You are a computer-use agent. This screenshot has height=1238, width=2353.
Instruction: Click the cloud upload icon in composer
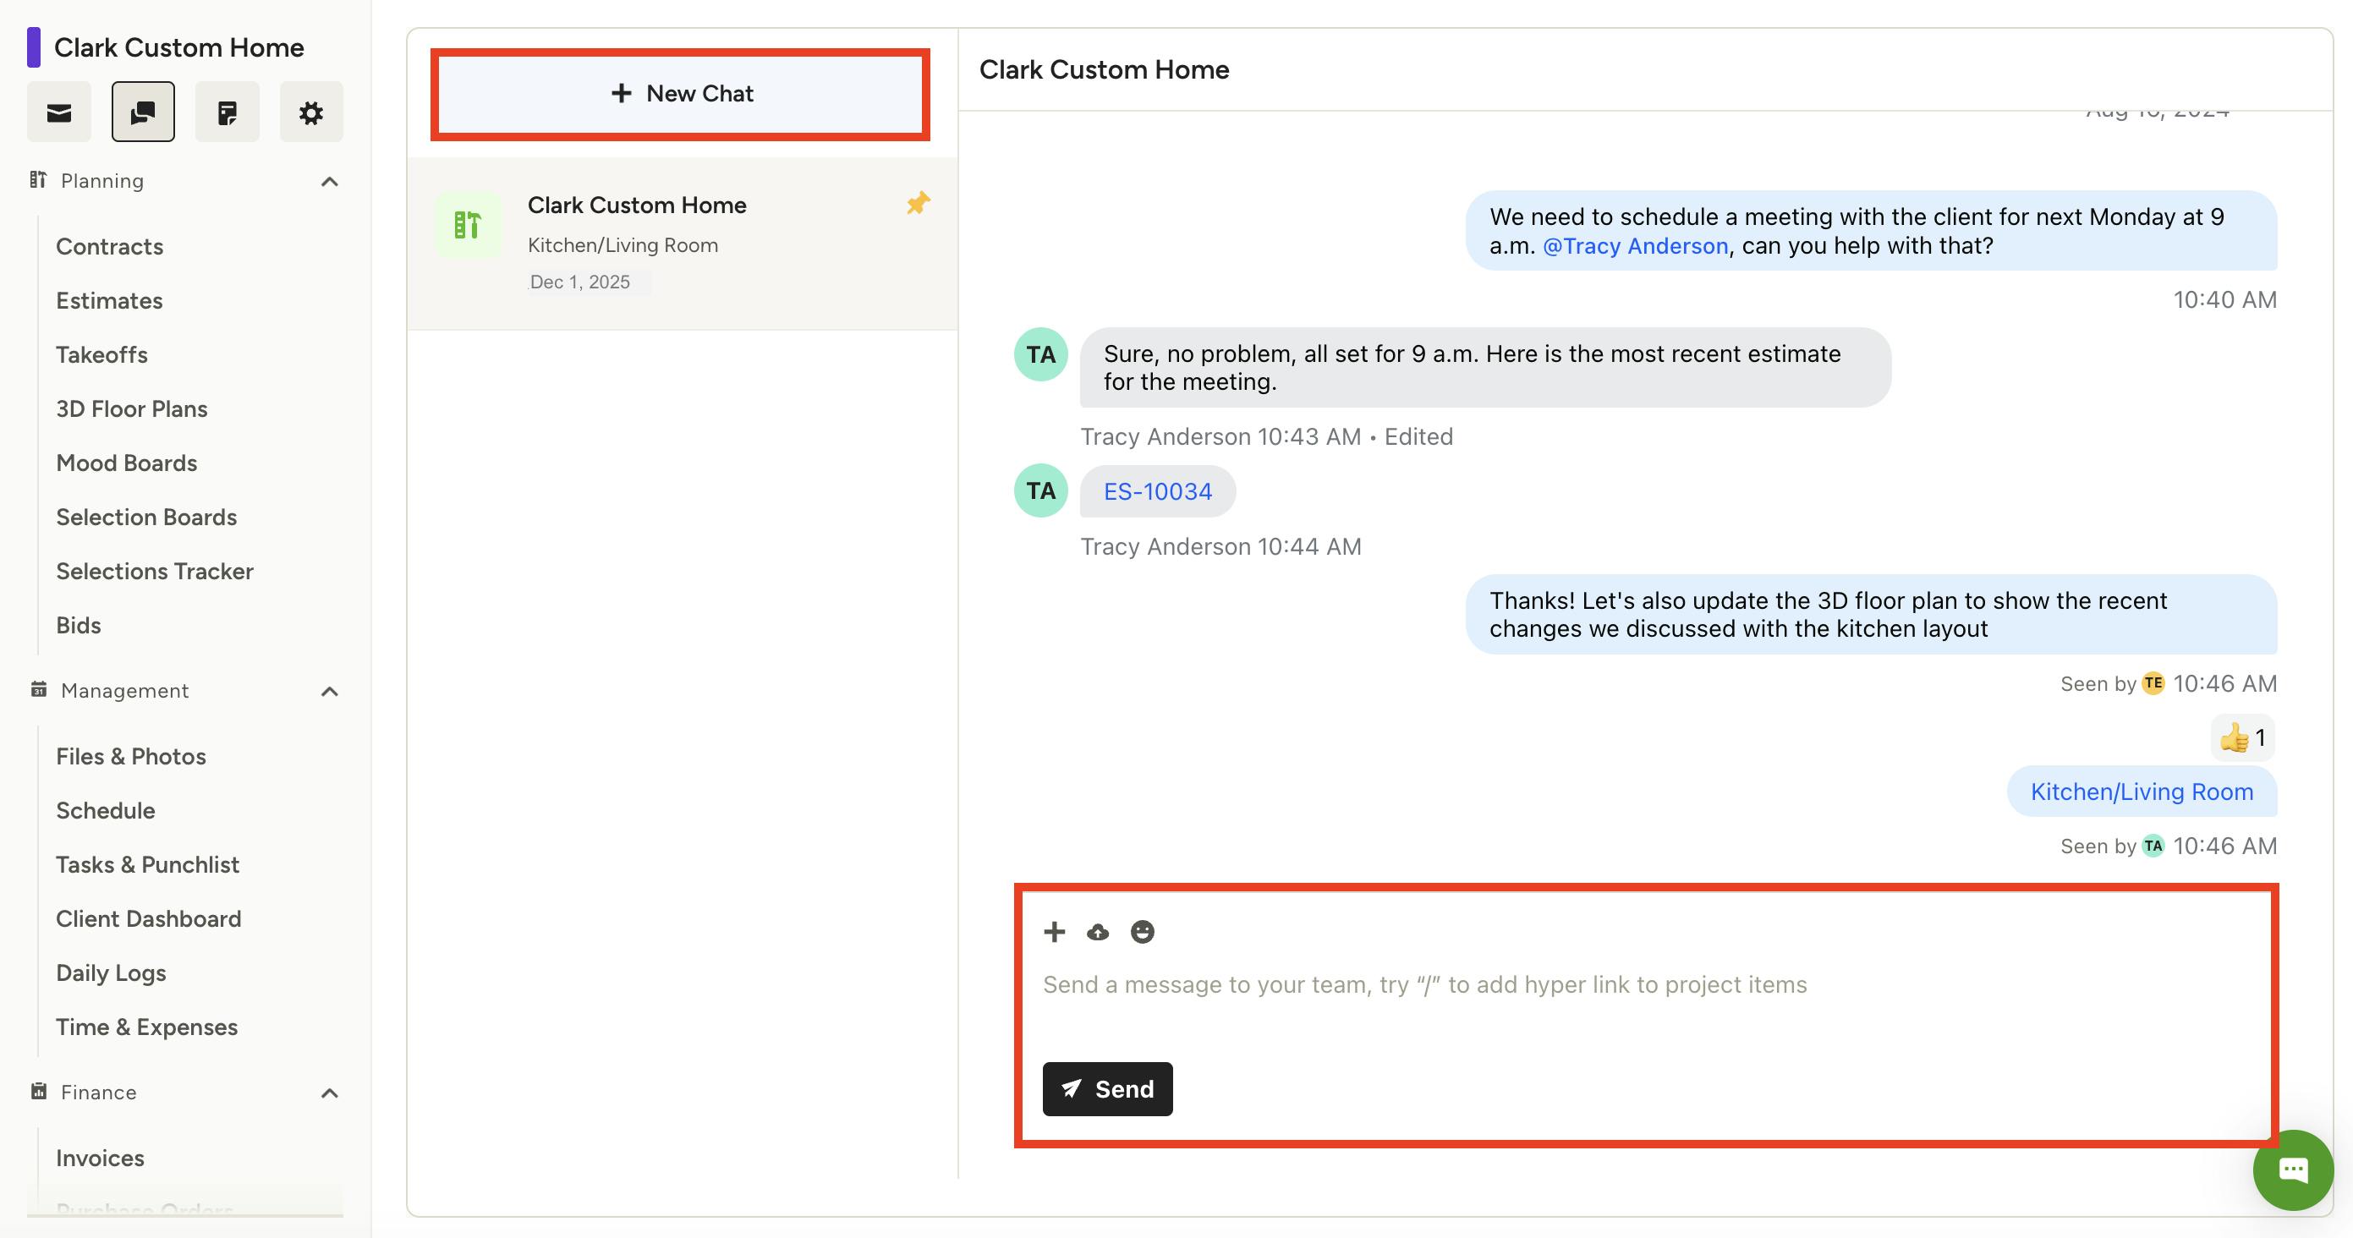(1098, 931)
